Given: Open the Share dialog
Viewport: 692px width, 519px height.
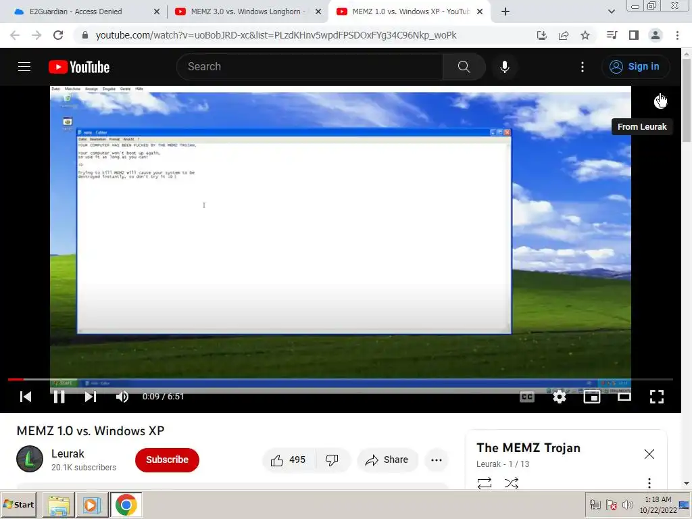Looking at the screenshot, I should [387, 460].
